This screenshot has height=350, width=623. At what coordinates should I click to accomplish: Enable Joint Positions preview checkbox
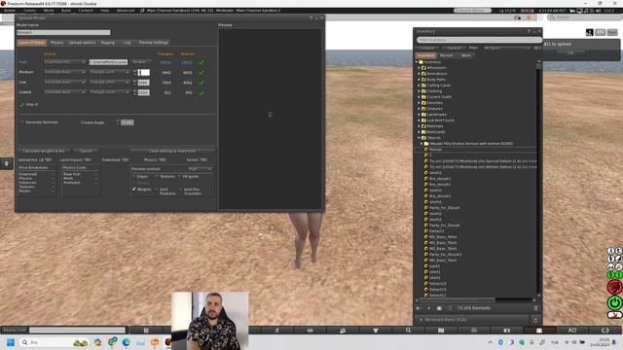pos(157,190)
